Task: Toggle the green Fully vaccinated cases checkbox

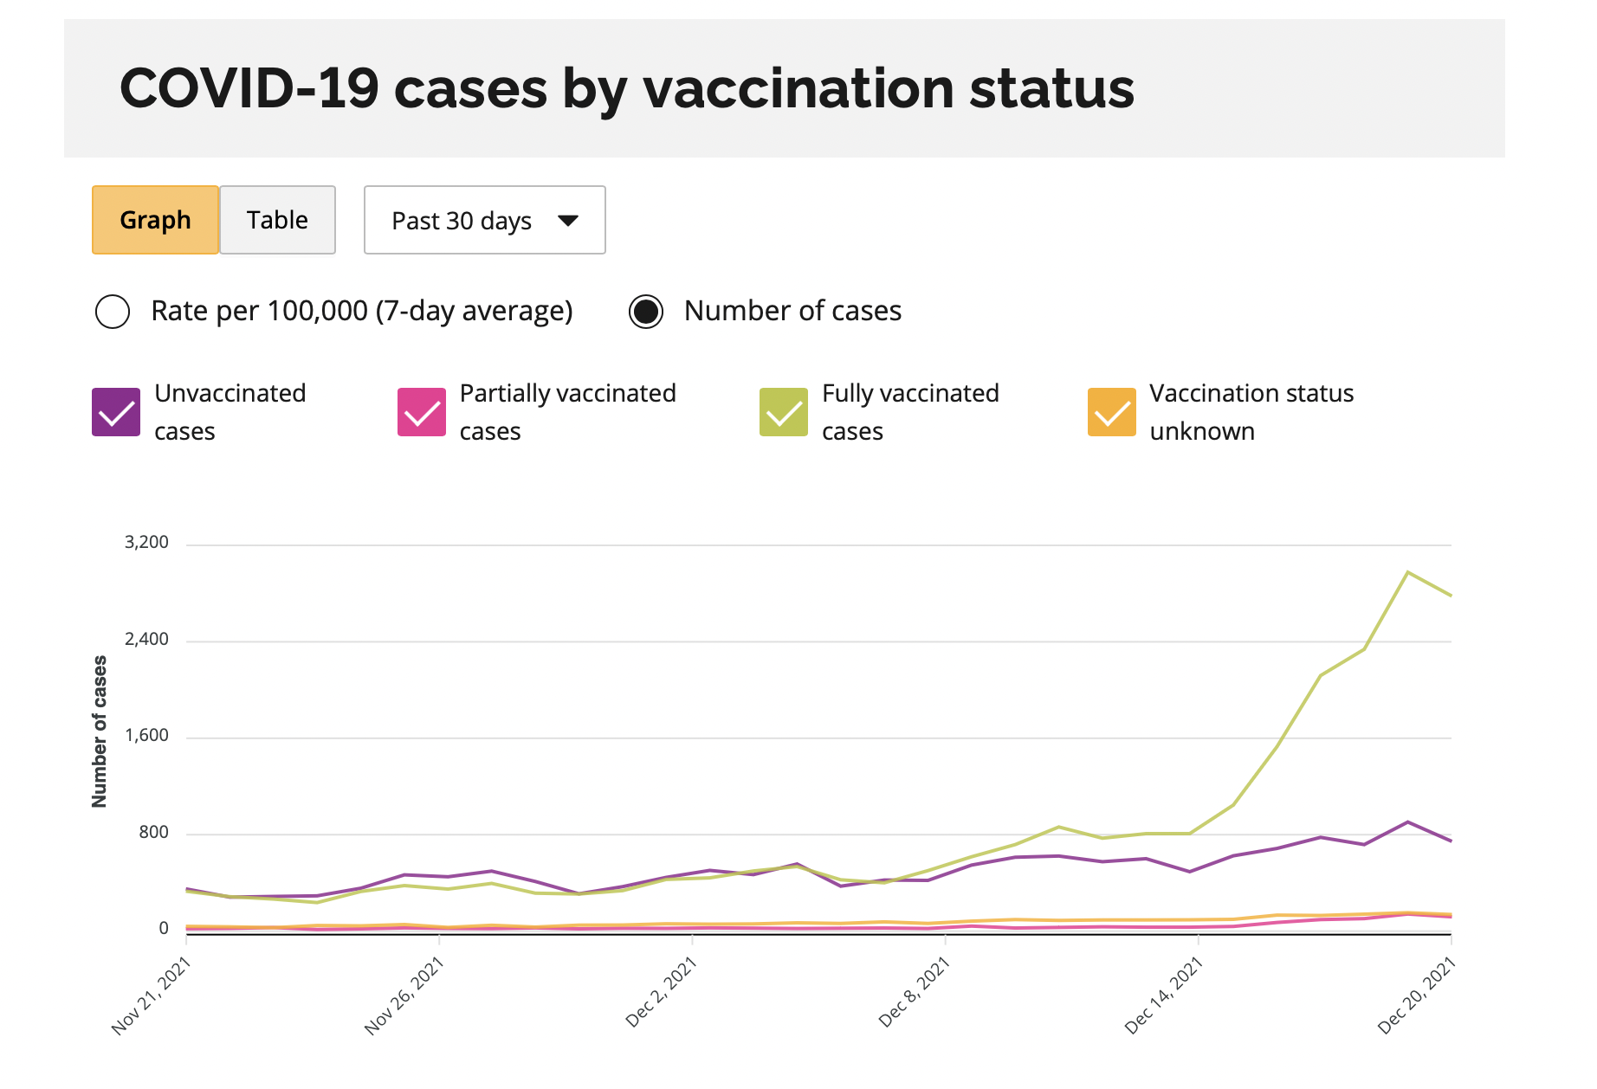Action: click(x=784, y=412)
